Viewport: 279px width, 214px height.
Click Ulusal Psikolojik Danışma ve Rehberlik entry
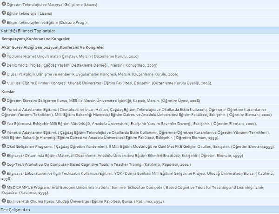click(x=93, y=74)
